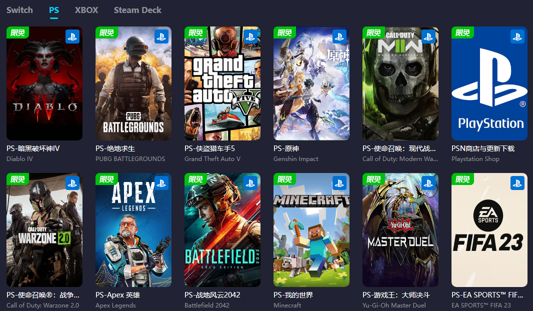533x311 pixels.
Task: Click PlayStation icon on Battlefield 2042 card
Action: click(250, 183)
